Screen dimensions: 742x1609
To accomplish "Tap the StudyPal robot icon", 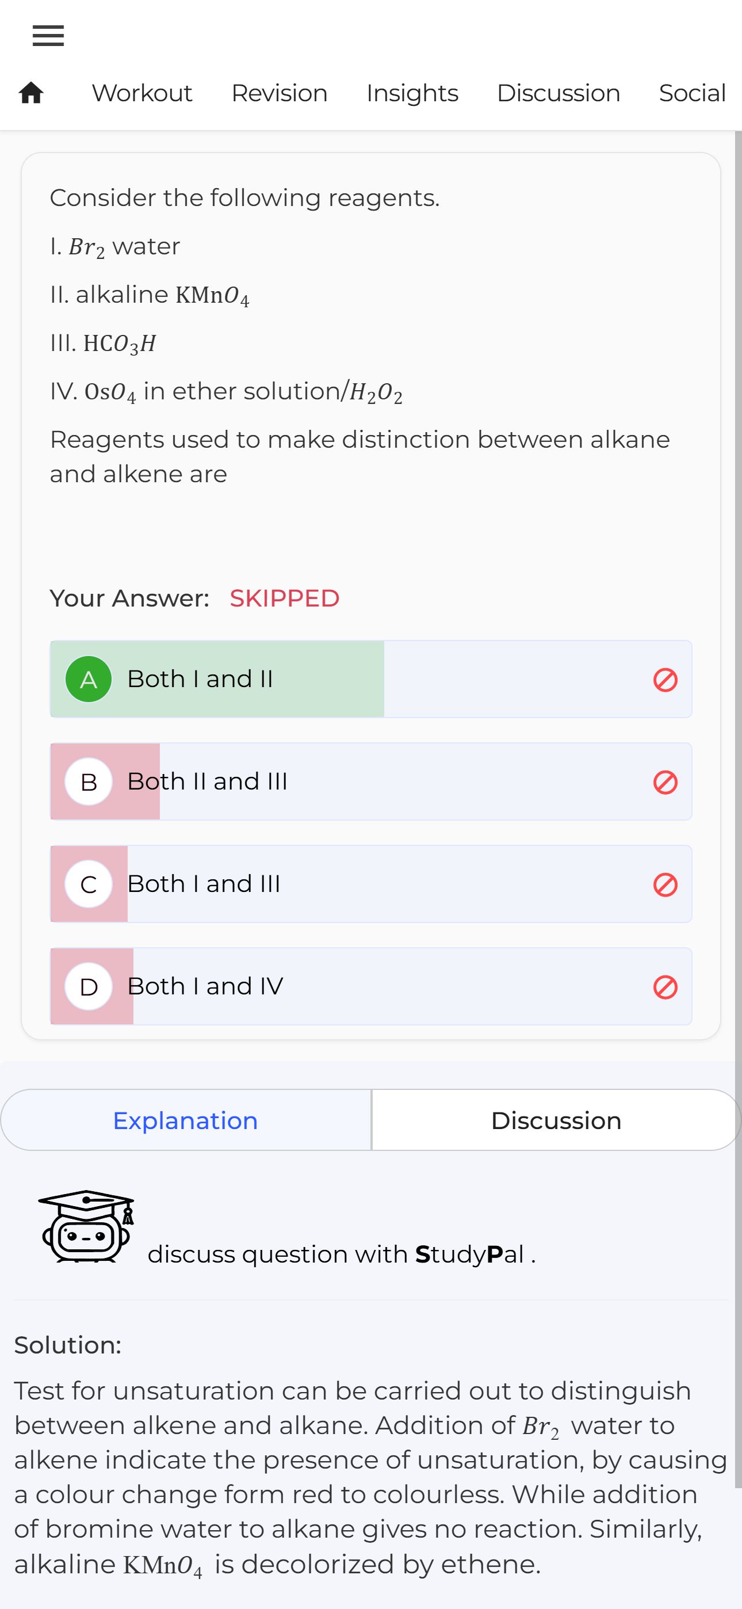I will [86, 1226].
